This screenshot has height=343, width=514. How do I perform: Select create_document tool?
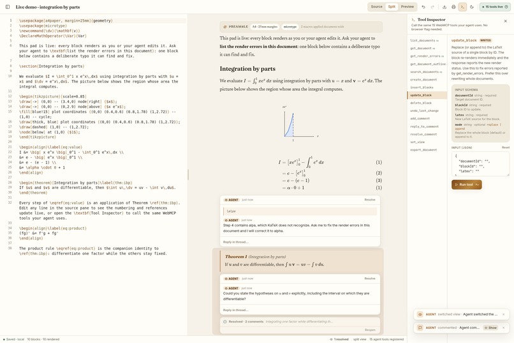[x=427, y=80]
